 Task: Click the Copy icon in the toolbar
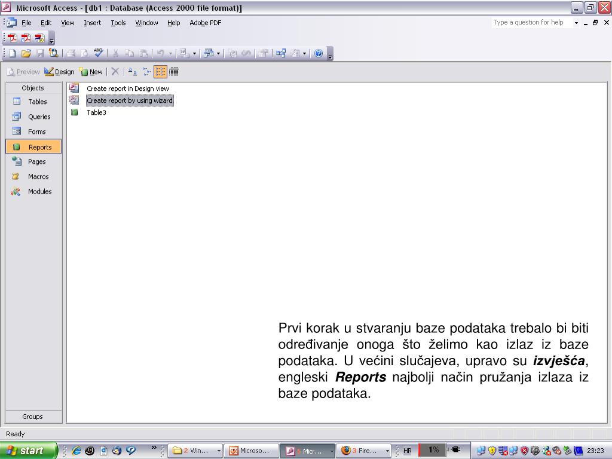(x=129, y=53)
